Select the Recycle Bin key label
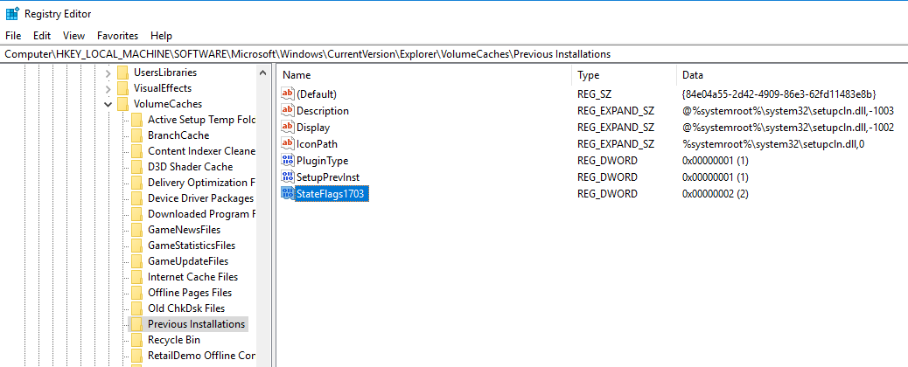Screen dimensions: 908x367 point(174,339)
